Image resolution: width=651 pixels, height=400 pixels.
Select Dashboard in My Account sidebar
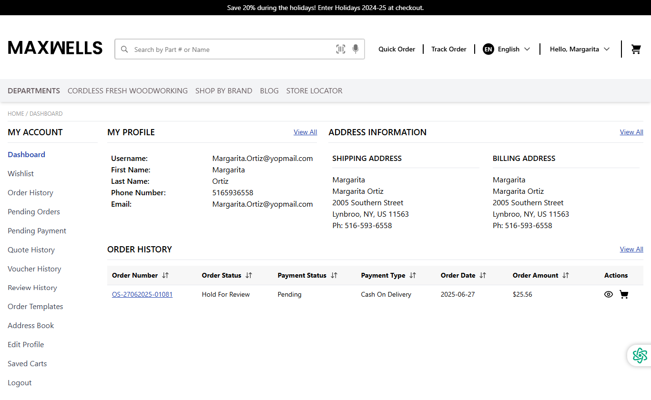(26, 154)
